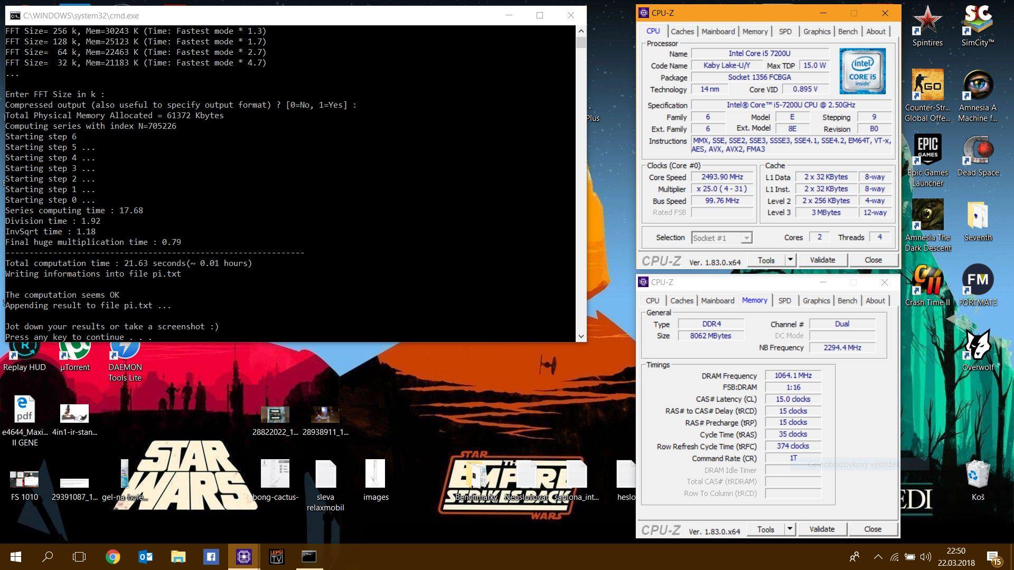This screenshot has height=570, width=1014.
Task: Launch the Crash Time II shortcut
Action: pos(927,286)
